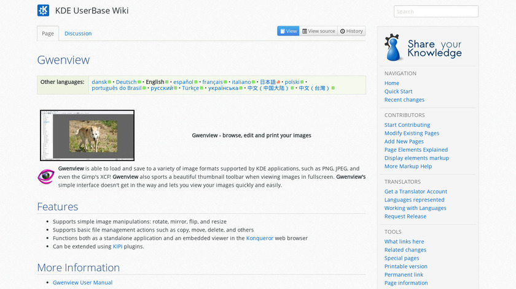516x289 pixels.
Task: Open Page Elements Explained link
Action: pyautogui.click(x=416, y=150)
